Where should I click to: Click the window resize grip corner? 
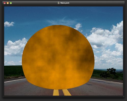(124, 96)
